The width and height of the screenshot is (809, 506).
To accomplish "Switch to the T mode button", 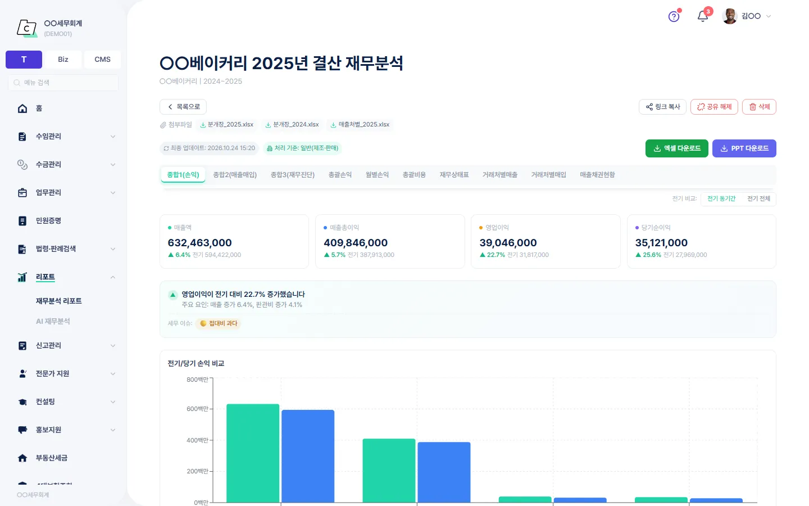I will [x=24, y=60].
